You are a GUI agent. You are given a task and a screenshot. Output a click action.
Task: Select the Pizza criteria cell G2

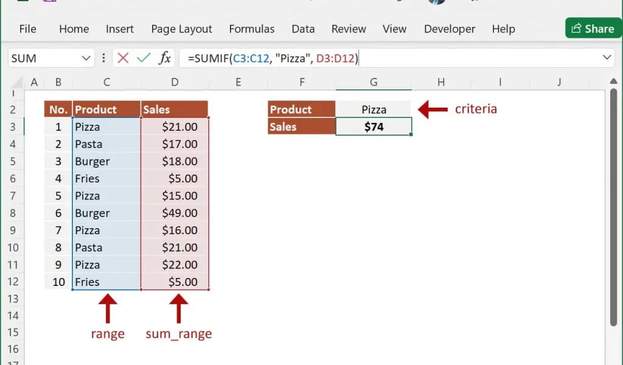pos(373,109)
